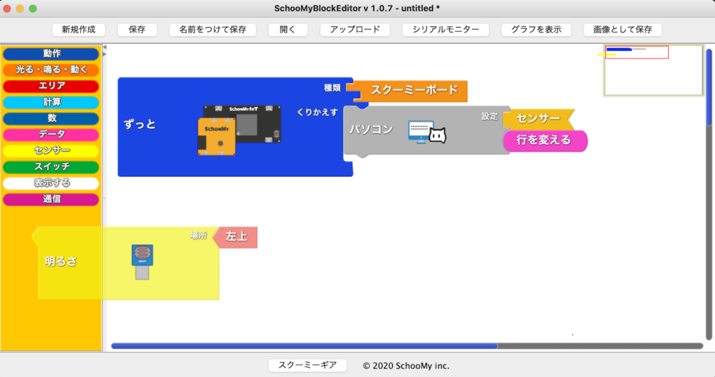Select the gray パソコン block
The width and height of the screenshot is (715, 377).
point(427,131)
